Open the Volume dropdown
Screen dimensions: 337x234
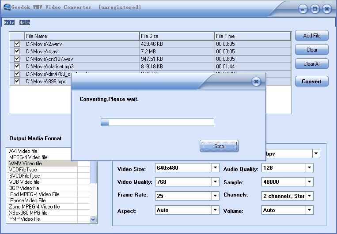(309, 210)
